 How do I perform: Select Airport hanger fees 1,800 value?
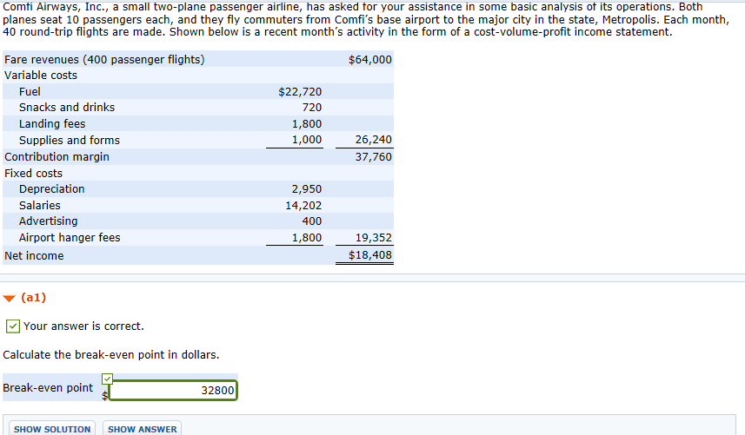(307, 238)
